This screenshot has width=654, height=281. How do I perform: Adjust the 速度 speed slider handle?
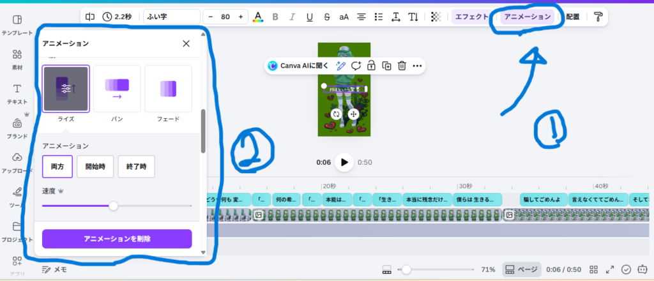click(113, 206)
